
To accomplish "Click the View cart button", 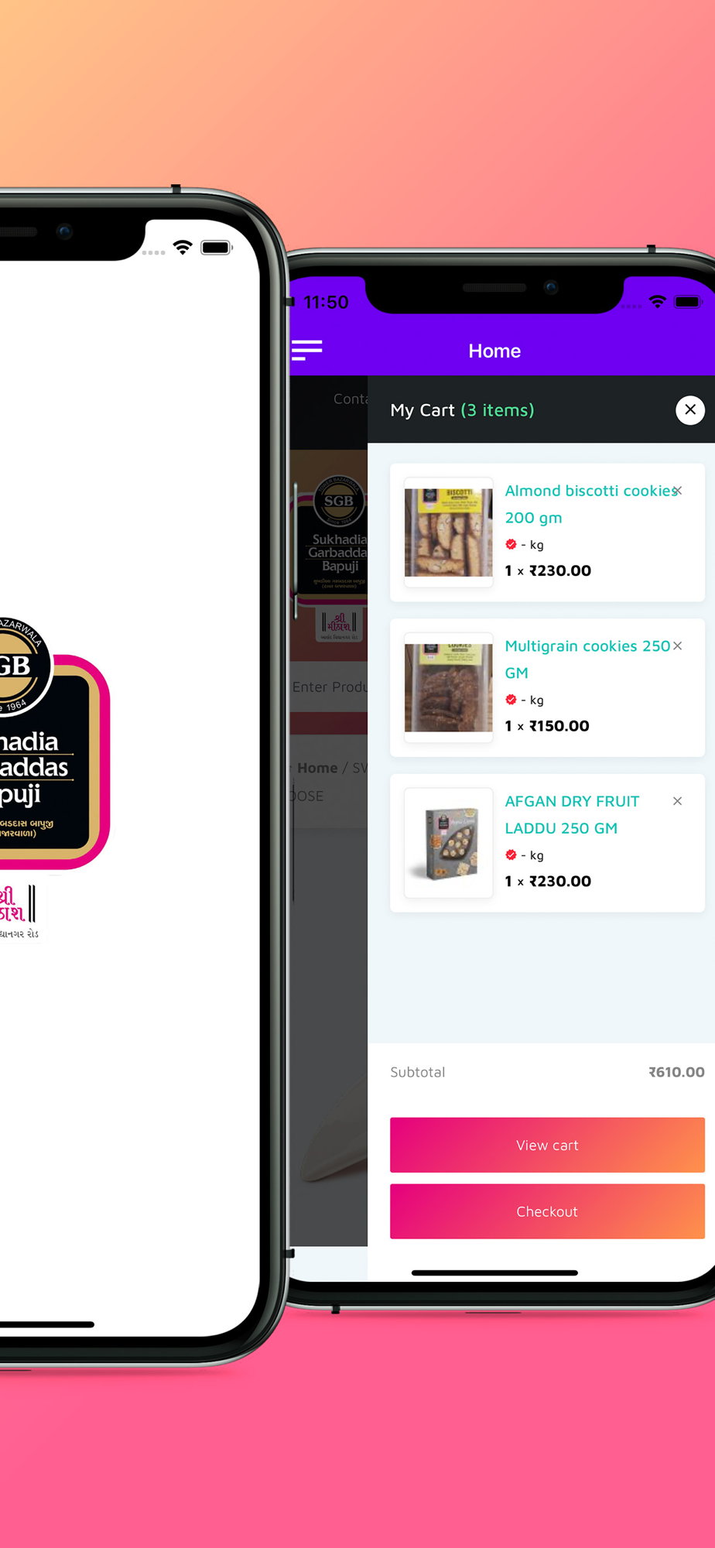I will pos(547,1145).
